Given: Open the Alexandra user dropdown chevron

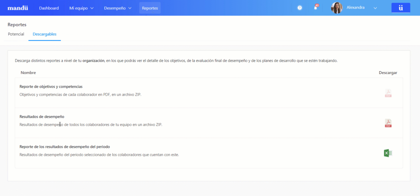Looking at the screenshot, I should [x=375, y=8].
